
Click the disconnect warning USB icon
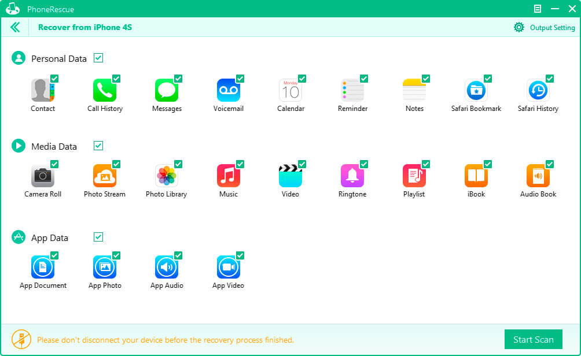[x=21, y=339]
